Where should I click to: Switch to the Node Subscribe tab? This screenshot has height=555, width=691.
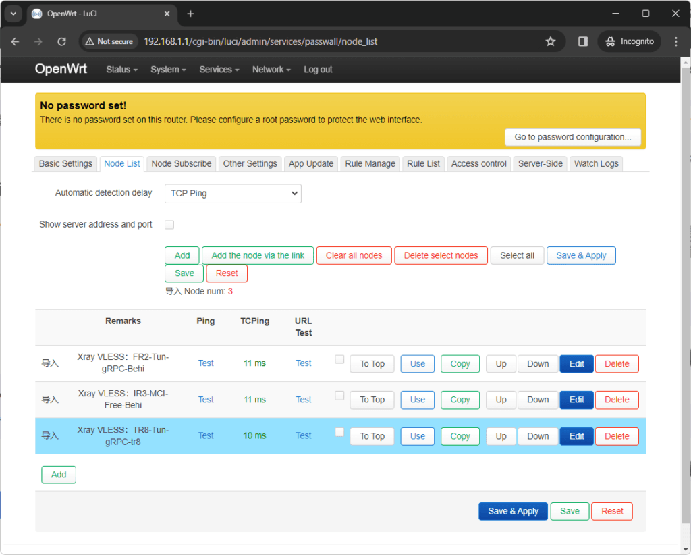click(x=181, y=163)
